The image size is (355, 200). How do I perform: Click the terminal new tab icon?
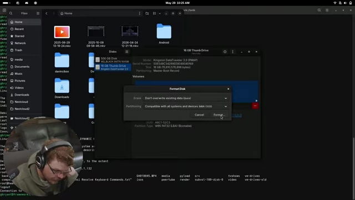coord(4,10)
